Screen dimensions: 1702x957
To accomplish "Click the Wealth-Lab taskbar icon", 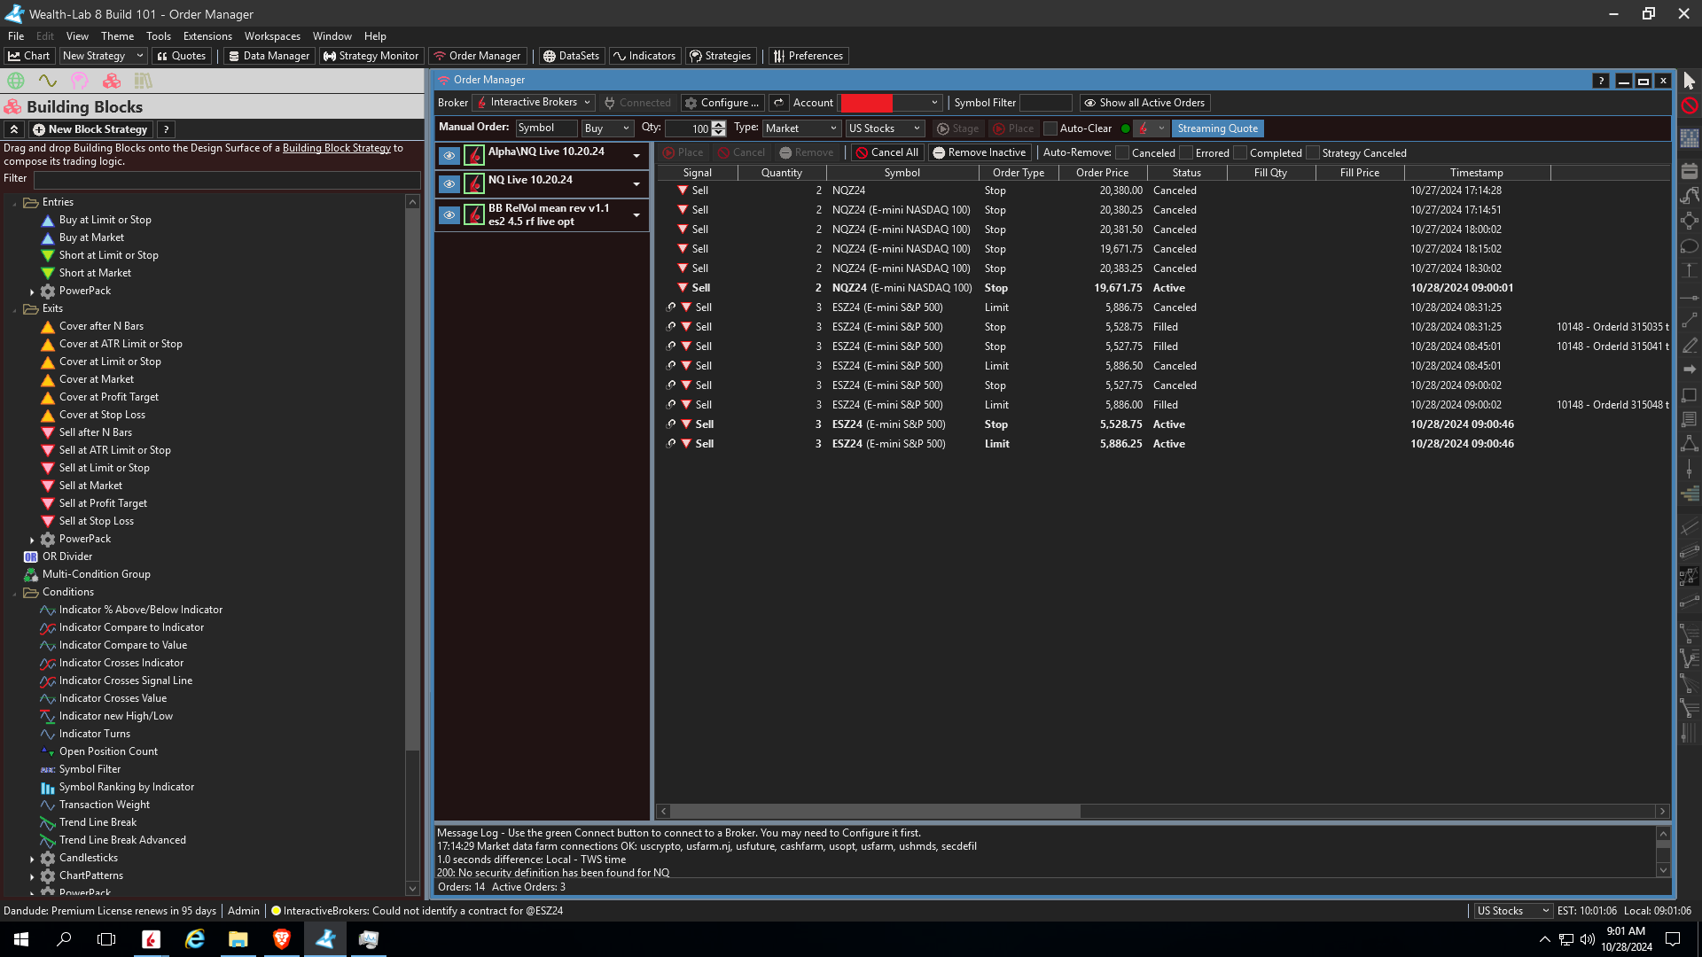I will (x=325, y=939).
